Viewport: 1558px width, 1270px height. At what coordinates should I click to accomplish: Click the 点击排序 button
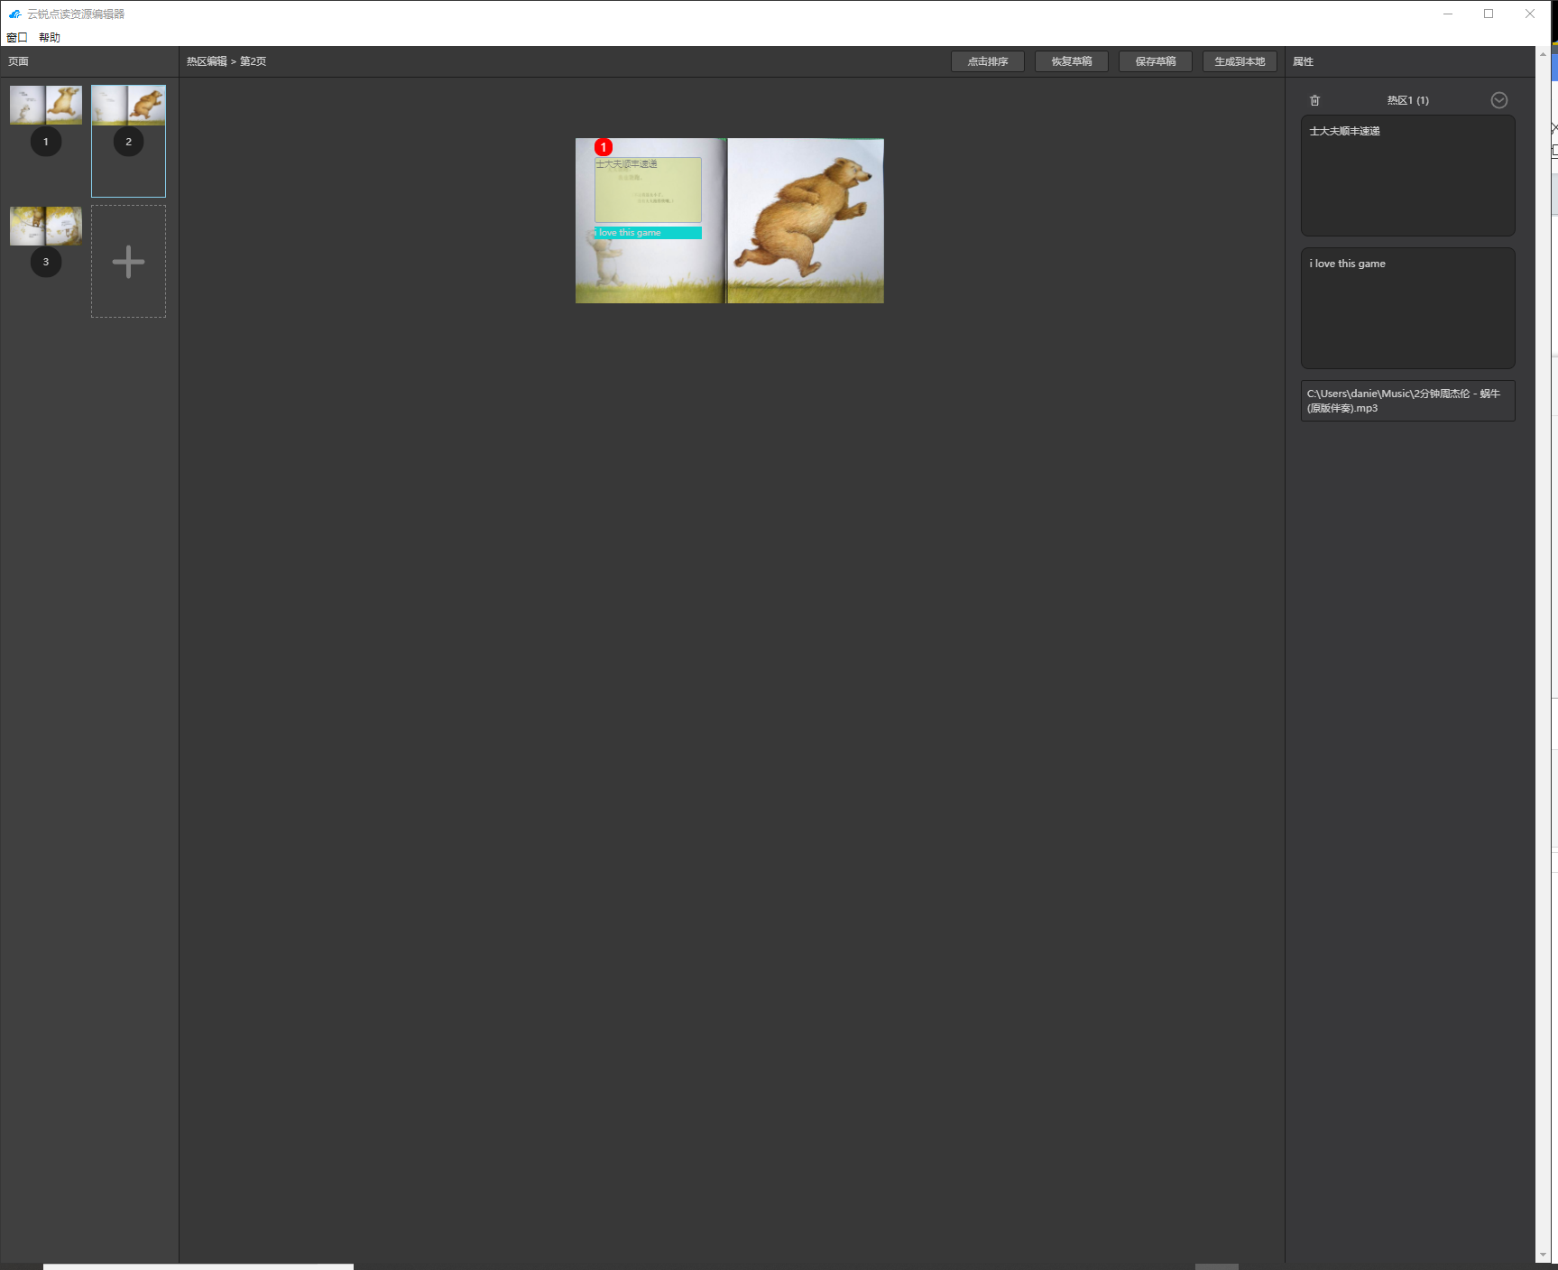pyautogui.click(x=987, y=61)
